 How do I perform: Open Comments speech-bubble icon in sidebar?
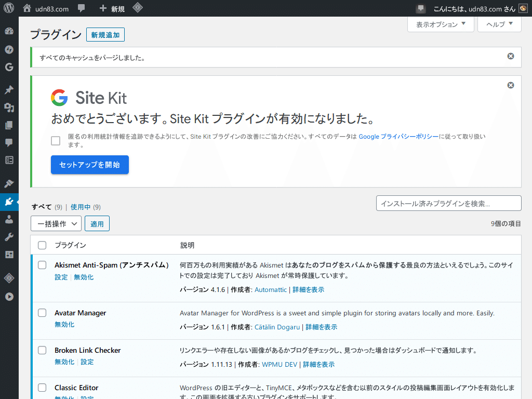point(9,142)
